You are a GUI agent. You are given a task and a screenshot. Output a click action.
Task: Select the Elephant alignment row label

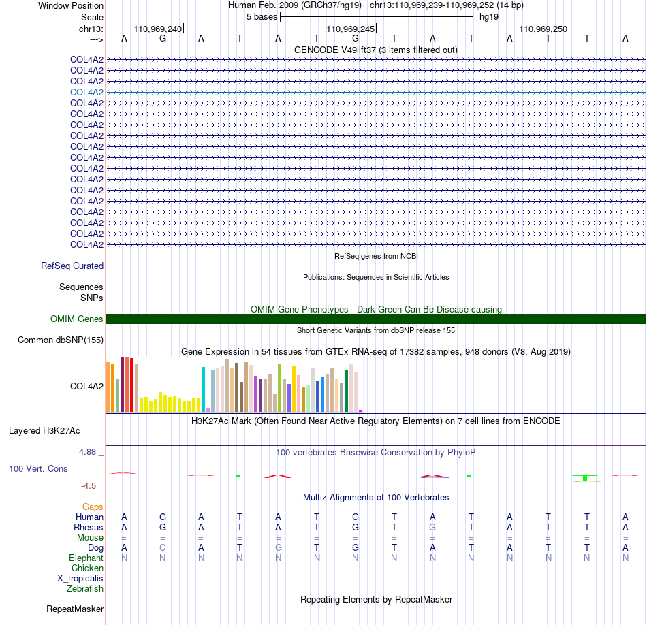[86, 558]
